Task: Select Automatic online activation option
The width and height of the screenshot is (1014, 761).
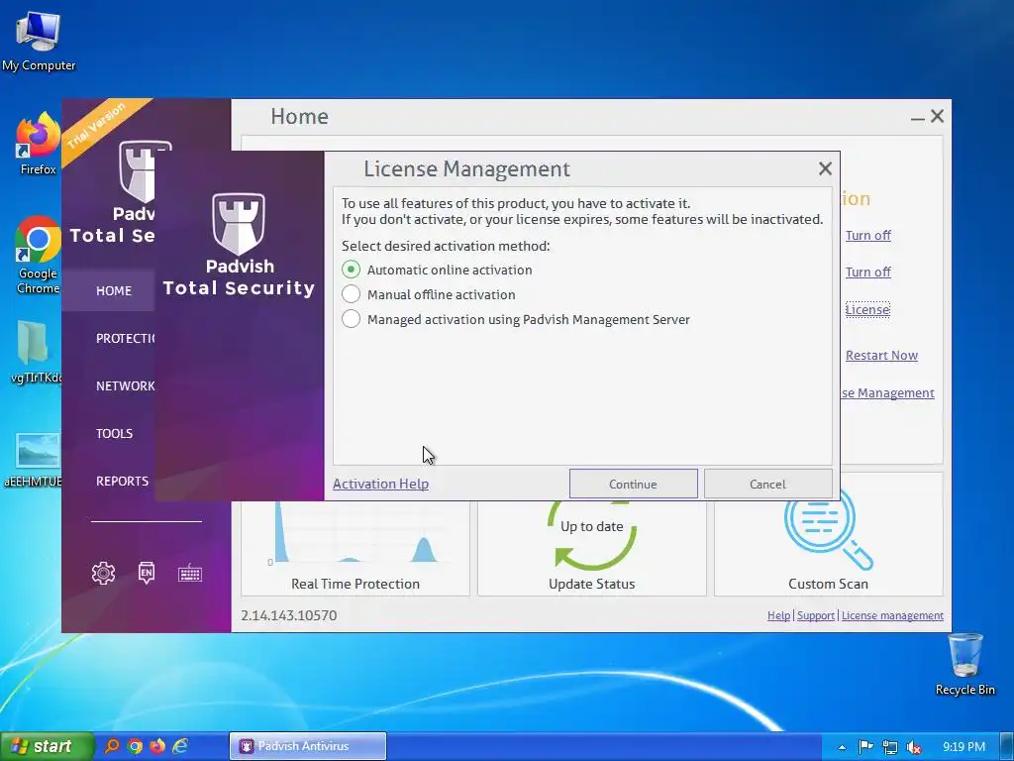Action: point(352,270)
